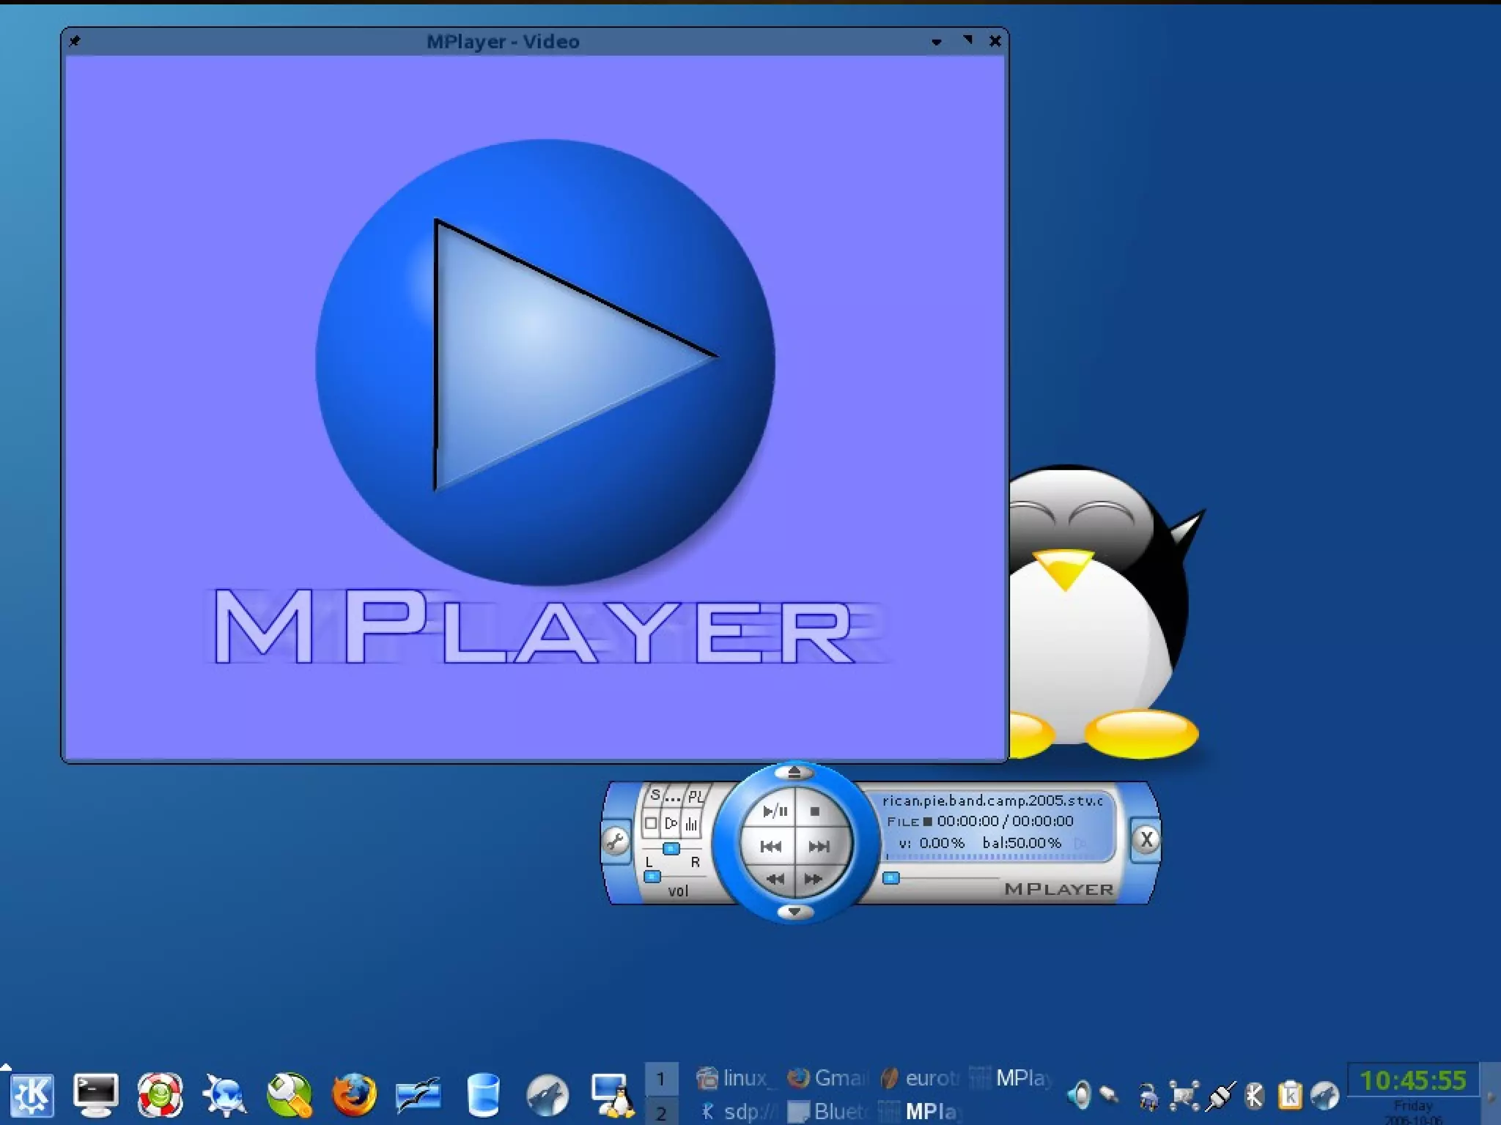The width and height of the screenshot is (1501, 1125).
Task: Click the MPlayer logo video area
Action: tap(536, 407)
